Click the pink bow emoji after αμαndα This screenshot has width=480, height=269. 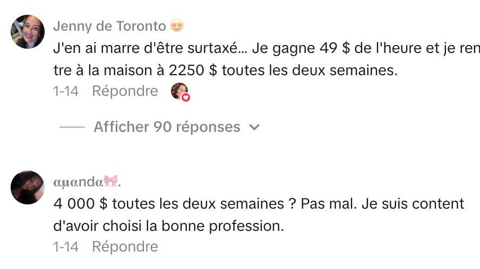click(110, 181)
